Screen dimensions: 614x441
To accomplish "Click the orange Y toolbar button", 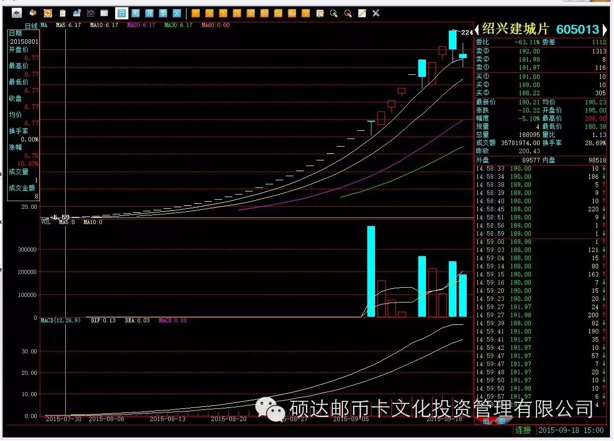I will click(x=306, y=13).
